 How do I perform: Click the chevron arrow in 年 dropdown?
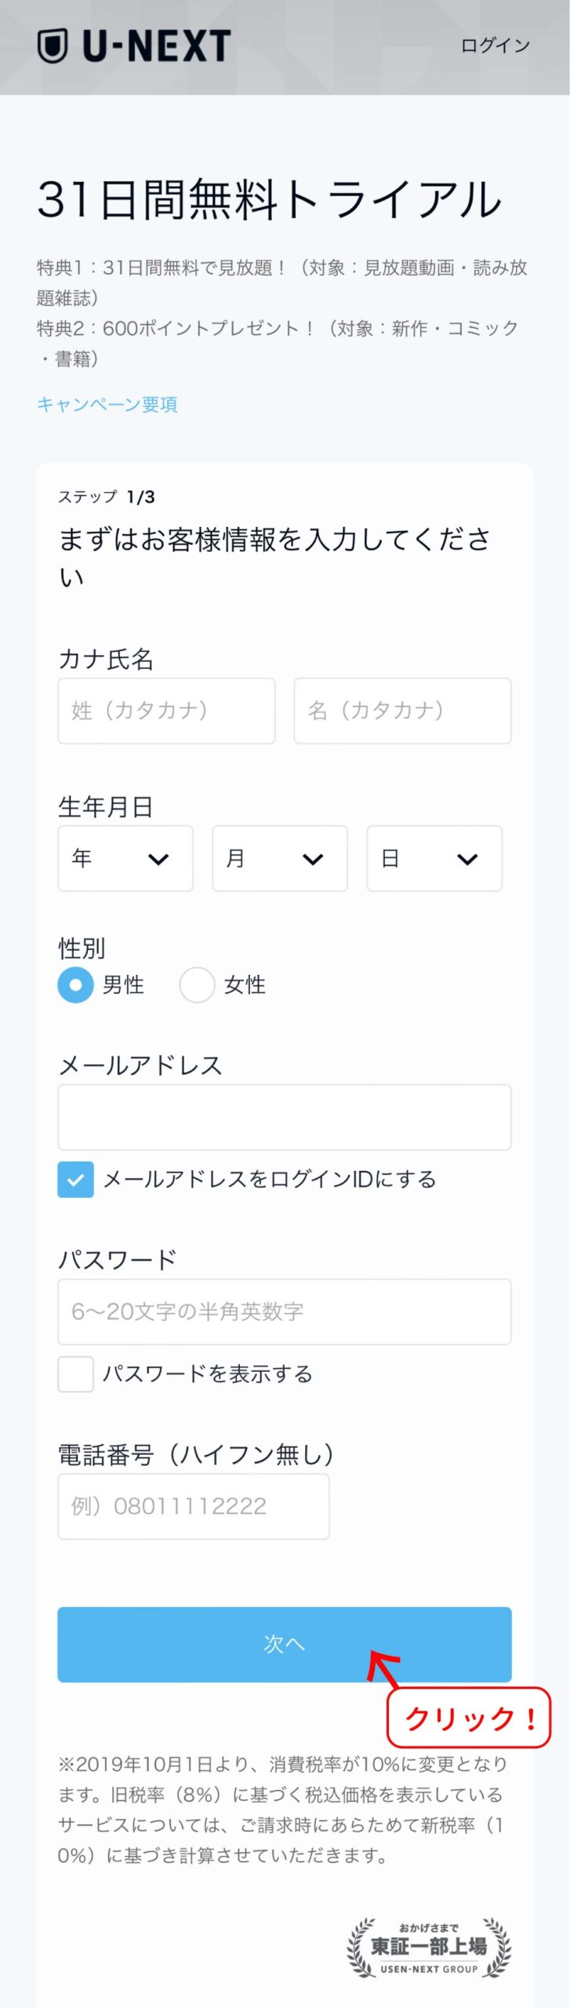pos(158,859)
